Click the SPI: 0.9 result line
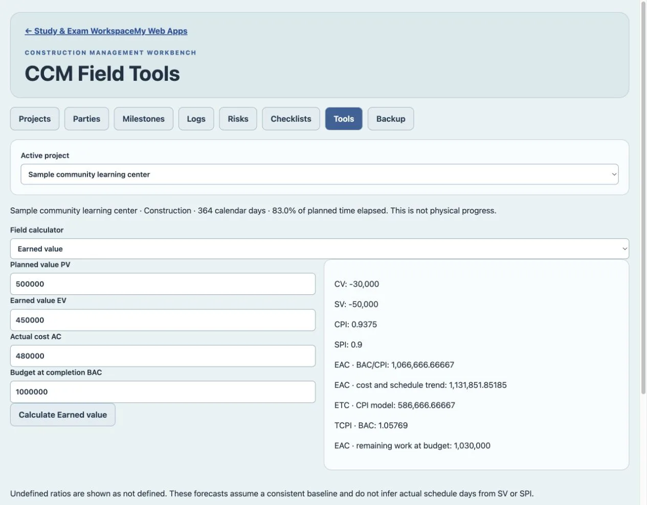Image resolution: width=647 pixels, height=505 pixels. [348, 345]
